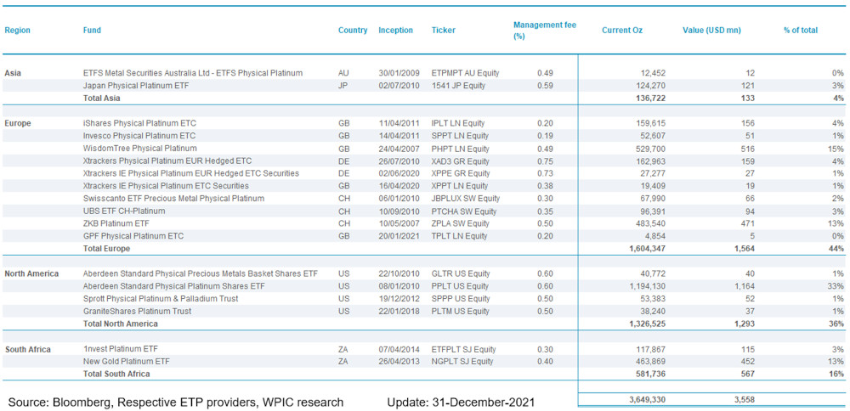Click Aberdeen Standard Physical Precious Metals Basket Shares ETF
850x411 pixels.
click(x=201, y=273)
